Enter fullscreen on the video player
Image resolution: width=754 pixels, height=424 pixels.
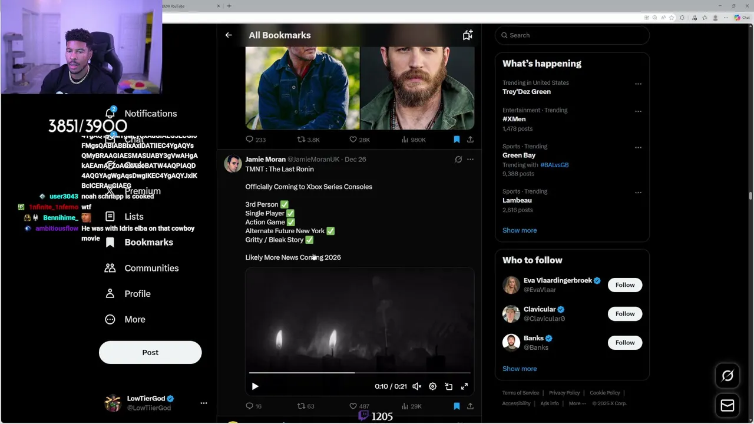tap(464, 386)
